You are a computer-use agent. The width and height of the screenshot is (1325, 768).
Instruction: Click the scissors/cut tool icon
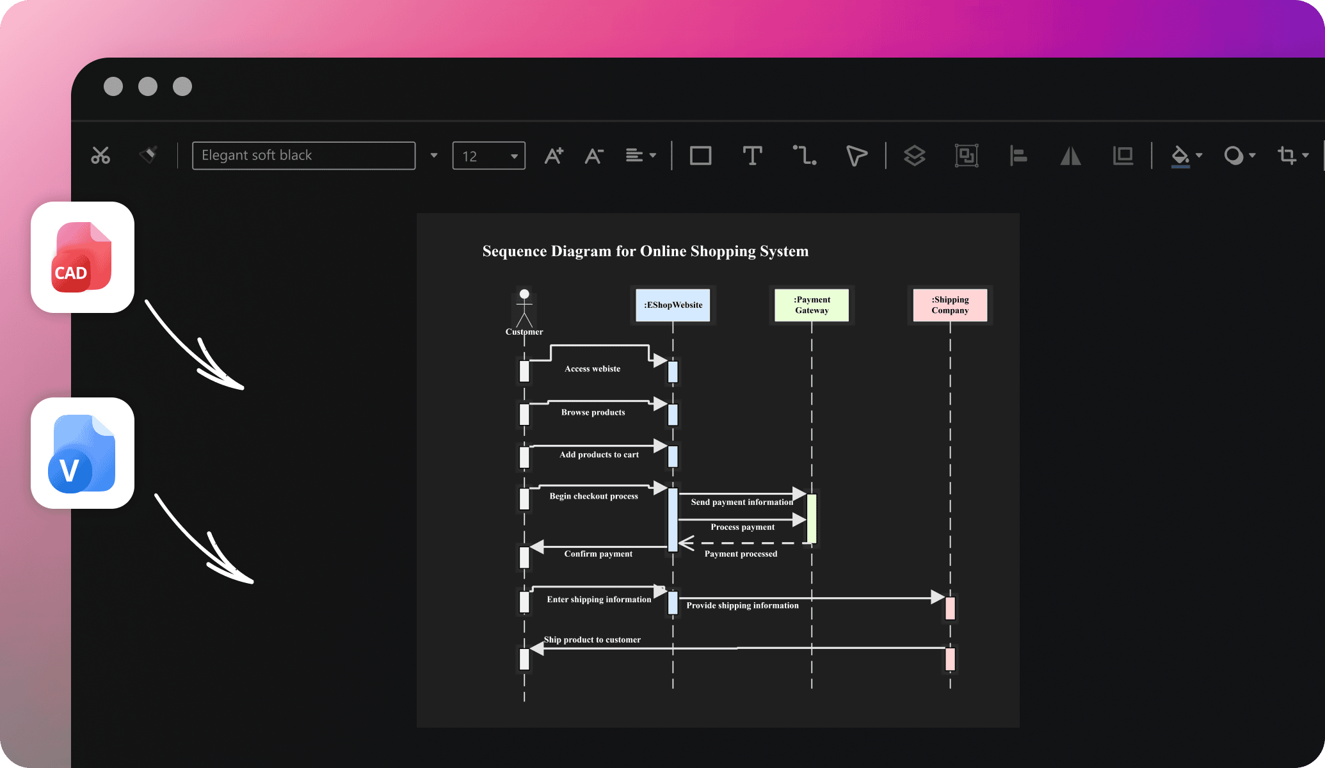[x=100, y=154]
